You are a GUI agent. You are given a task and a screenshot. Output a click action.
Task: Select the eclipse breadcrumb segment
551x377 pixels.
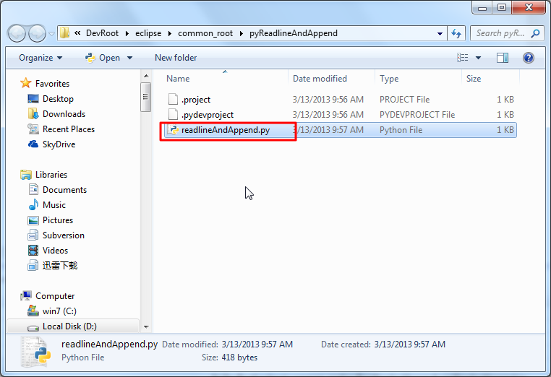[148, 33]
